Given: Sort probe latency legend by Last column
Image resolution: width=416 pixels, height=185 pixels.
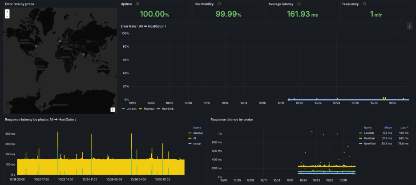Looking at the screenshot, I should click(404, 127).
